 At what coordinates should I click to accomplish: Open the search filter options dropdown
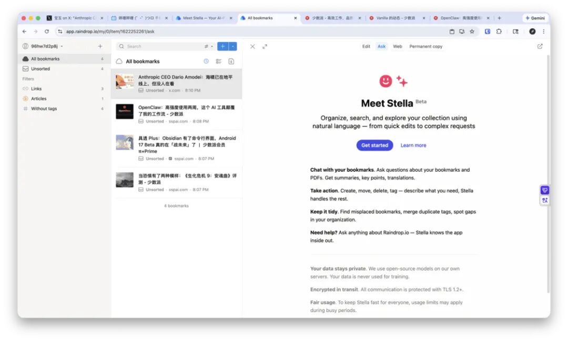point(208,46)
